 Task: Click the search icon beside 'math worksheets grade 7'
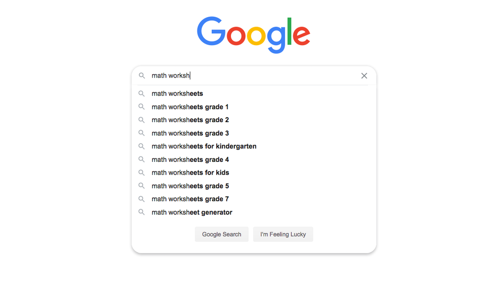click(x=142, y=199)
